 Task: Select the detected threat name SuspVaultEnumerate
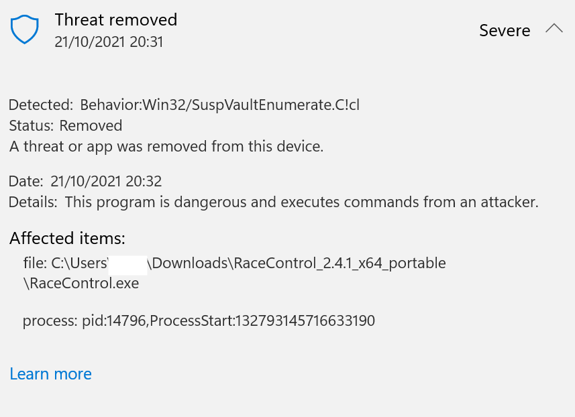point(255,105)
